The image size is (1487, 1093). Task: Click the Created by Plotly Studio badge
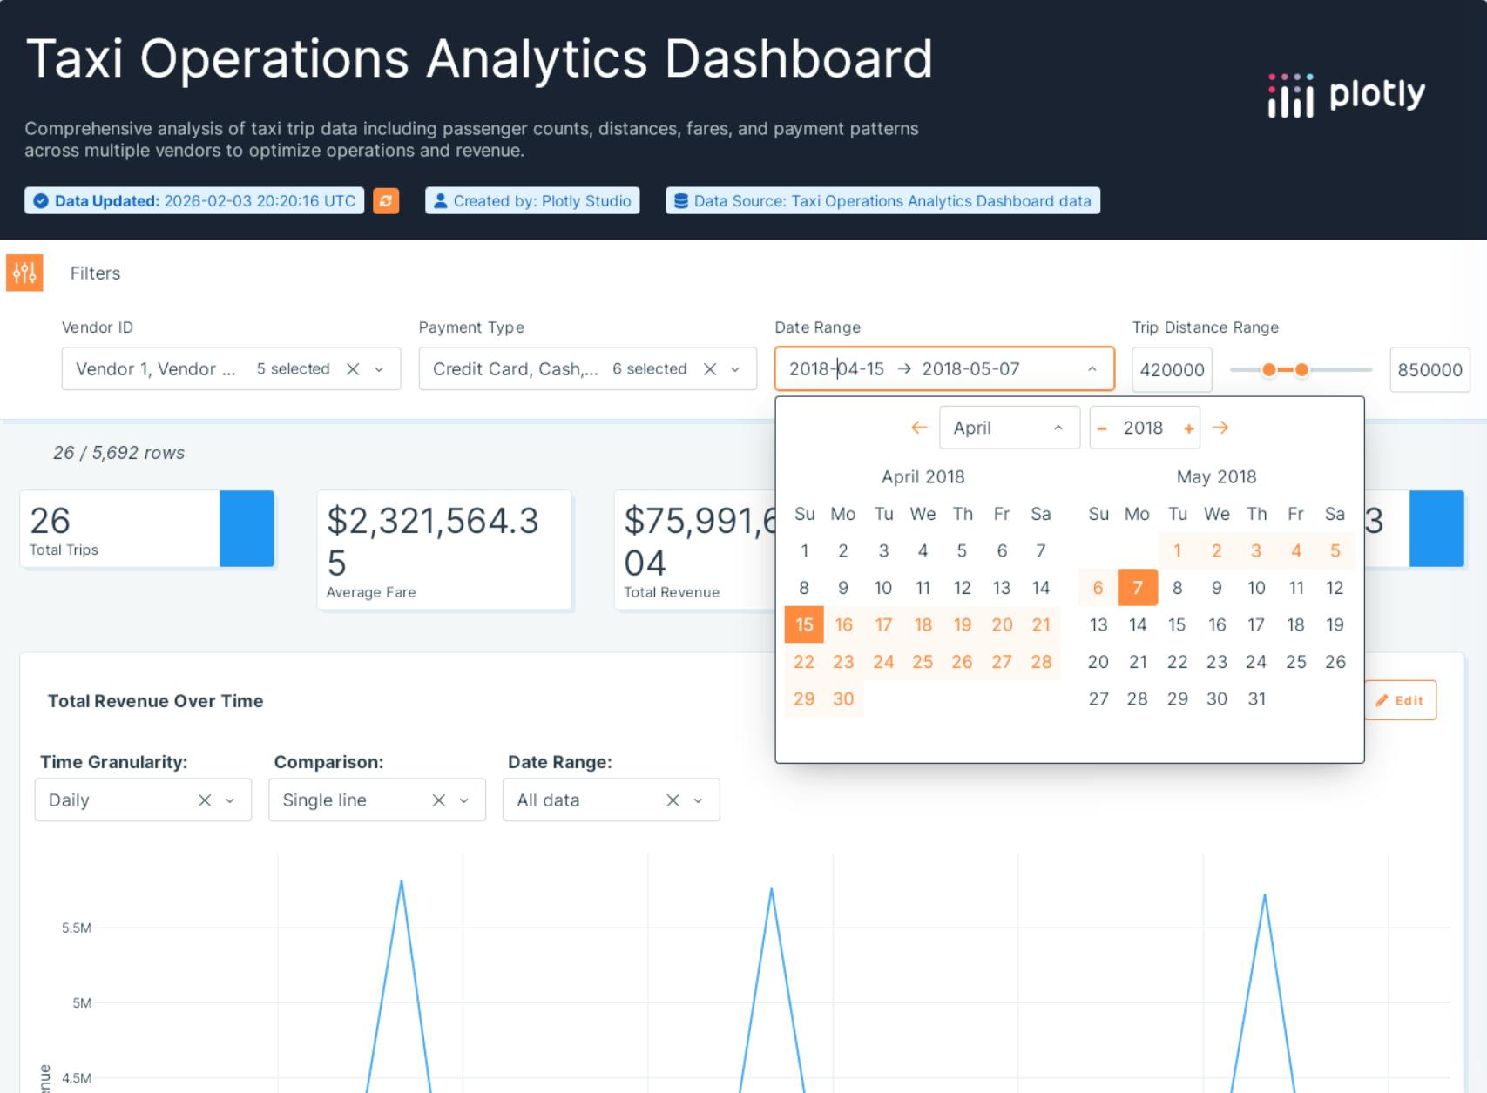pyautogui.click(x=531, y=200)
